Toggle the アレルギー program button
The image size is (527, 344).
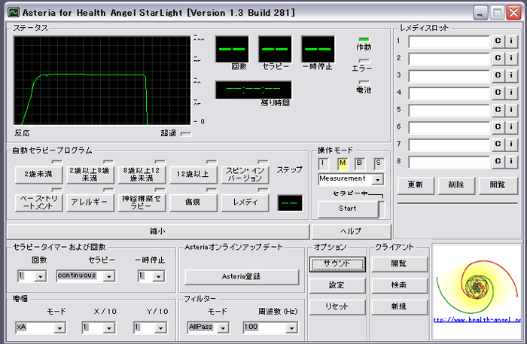coord(89,202)
